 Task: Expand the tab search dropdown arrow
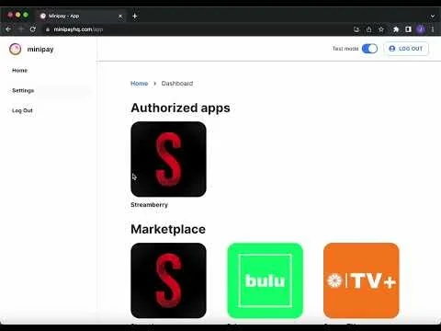coord(433,16)
